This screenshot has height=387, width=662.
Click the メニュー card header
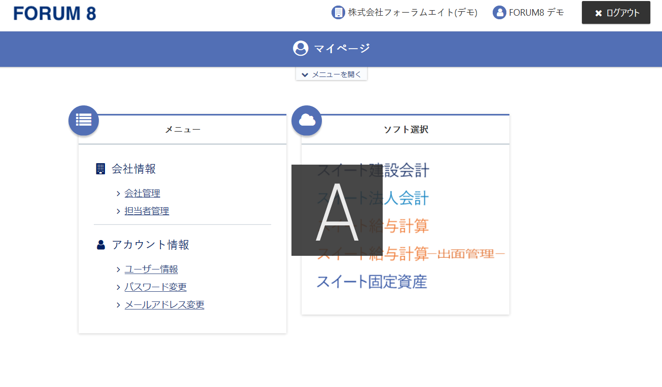pyautogui.click(x=182, y=130)
